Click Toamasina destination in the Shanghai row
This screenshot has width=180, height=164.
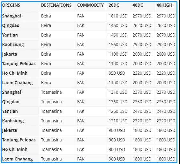[x=51, y=92]
